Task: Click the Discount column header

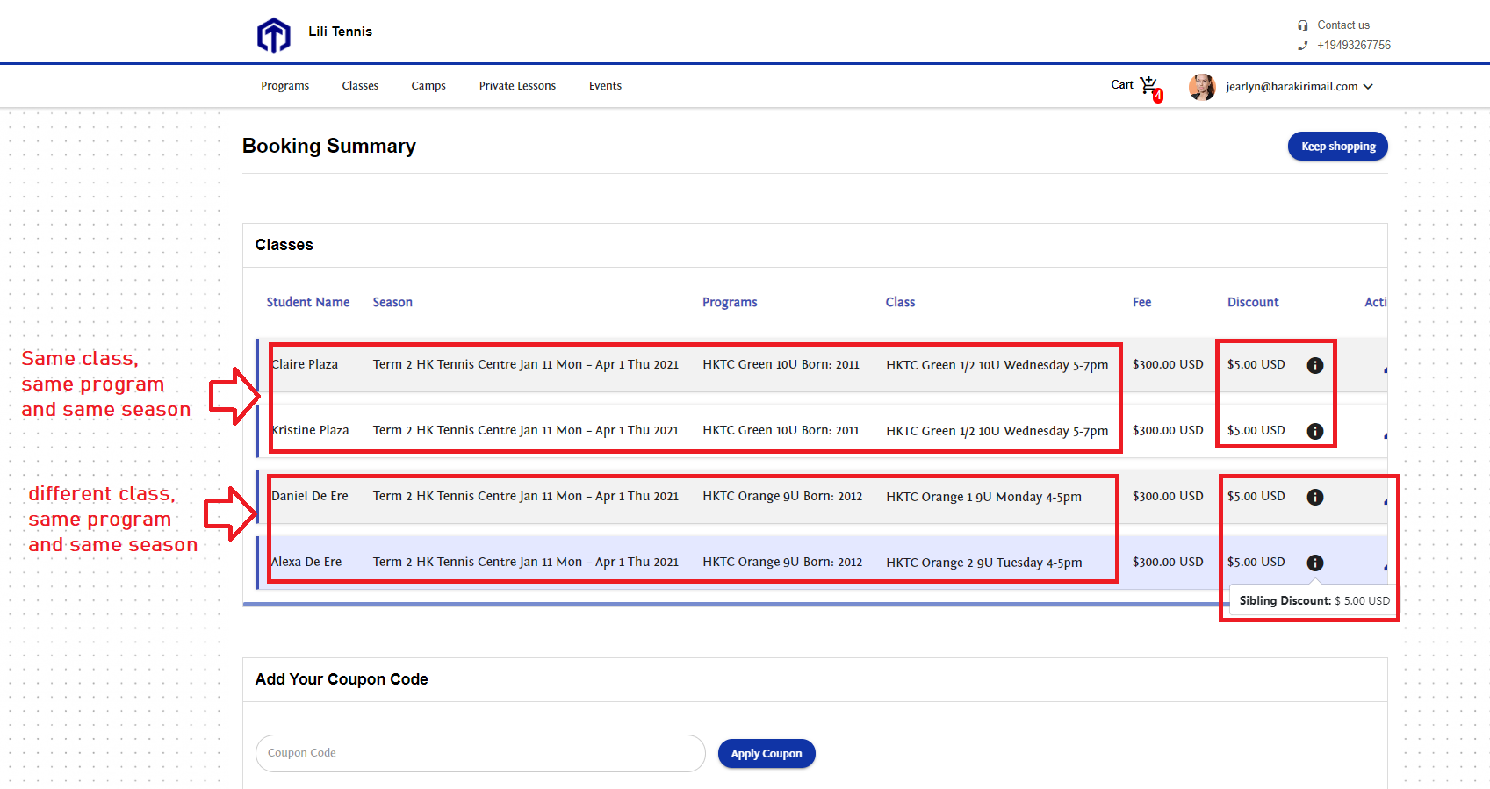Action: [1253, 302]
